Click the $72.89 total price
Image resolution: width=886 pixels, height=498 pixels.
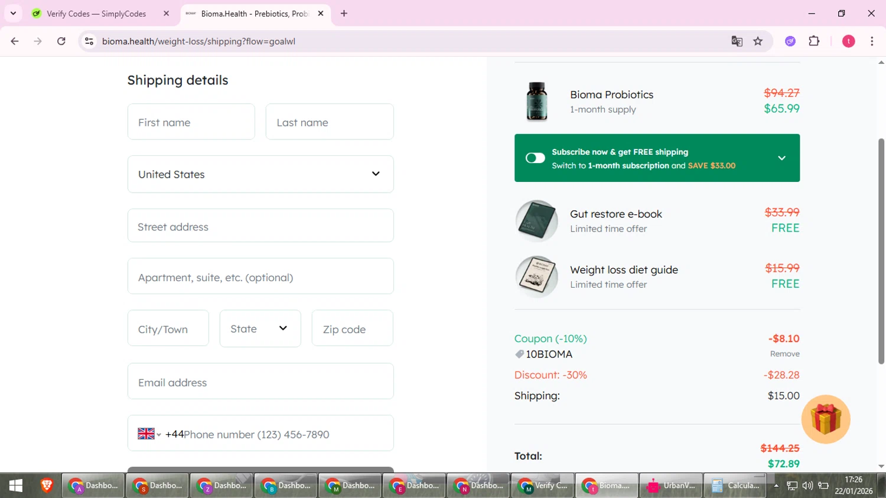(x=783, y=464)
